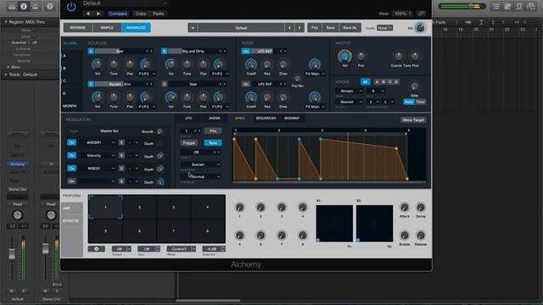Open the MSEG Sustain loop mode dropdown
The image size is (543, 305).
point(200,164)
